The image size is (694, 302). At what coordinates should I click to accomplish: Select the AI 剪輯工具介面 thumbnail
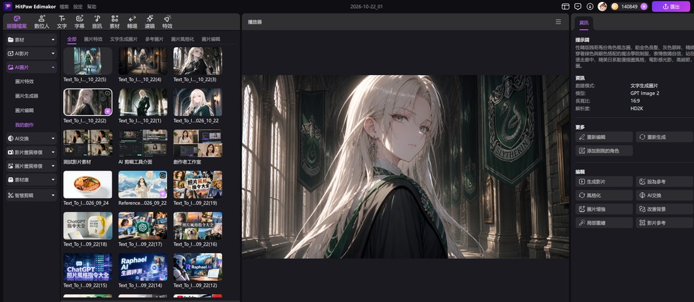pos(143,143)
